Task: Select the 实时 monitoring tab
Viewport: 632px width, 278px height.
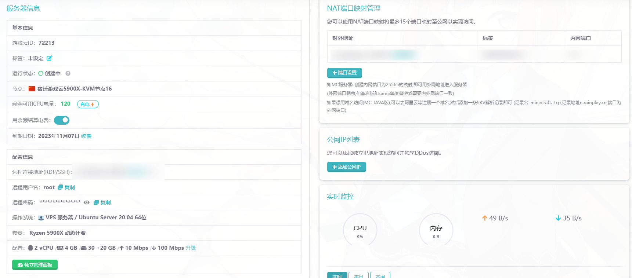Action: [x=337, y=275]
